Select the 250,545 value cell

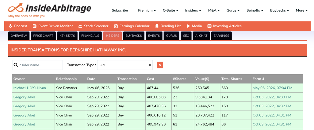point(207,88)
